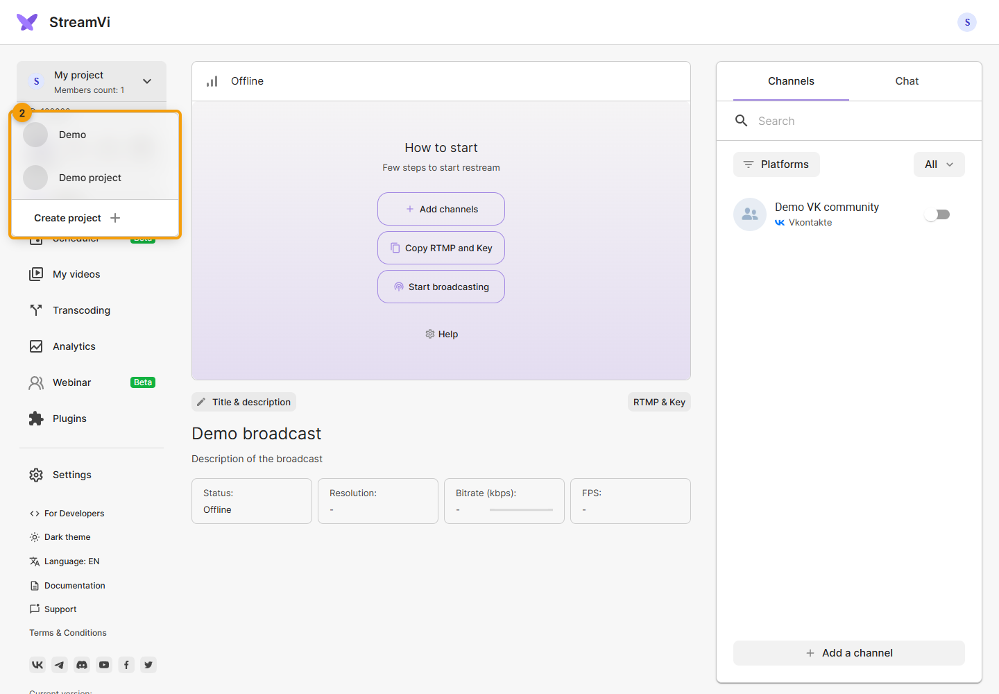The height and width of the screenshot is (694, 999).
Task: Click Title & description button
Action: (244, 402)
